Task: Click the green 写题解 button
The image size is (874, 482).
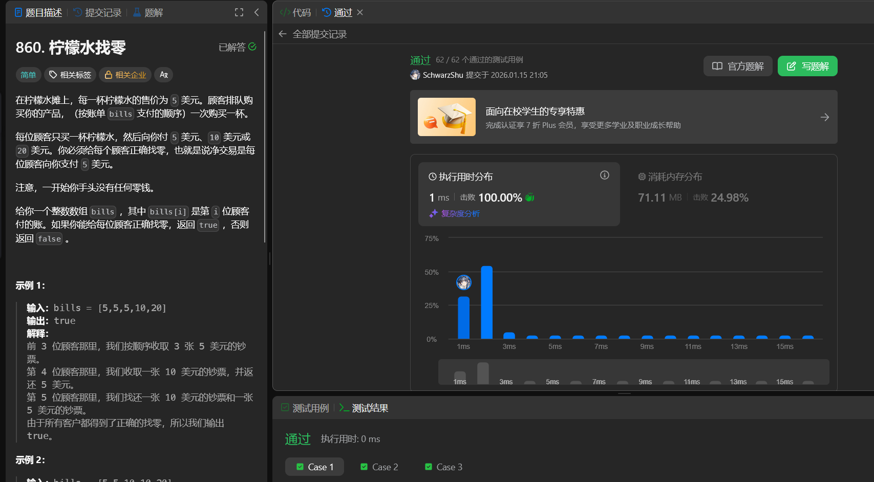Action: tap(807, 67)
